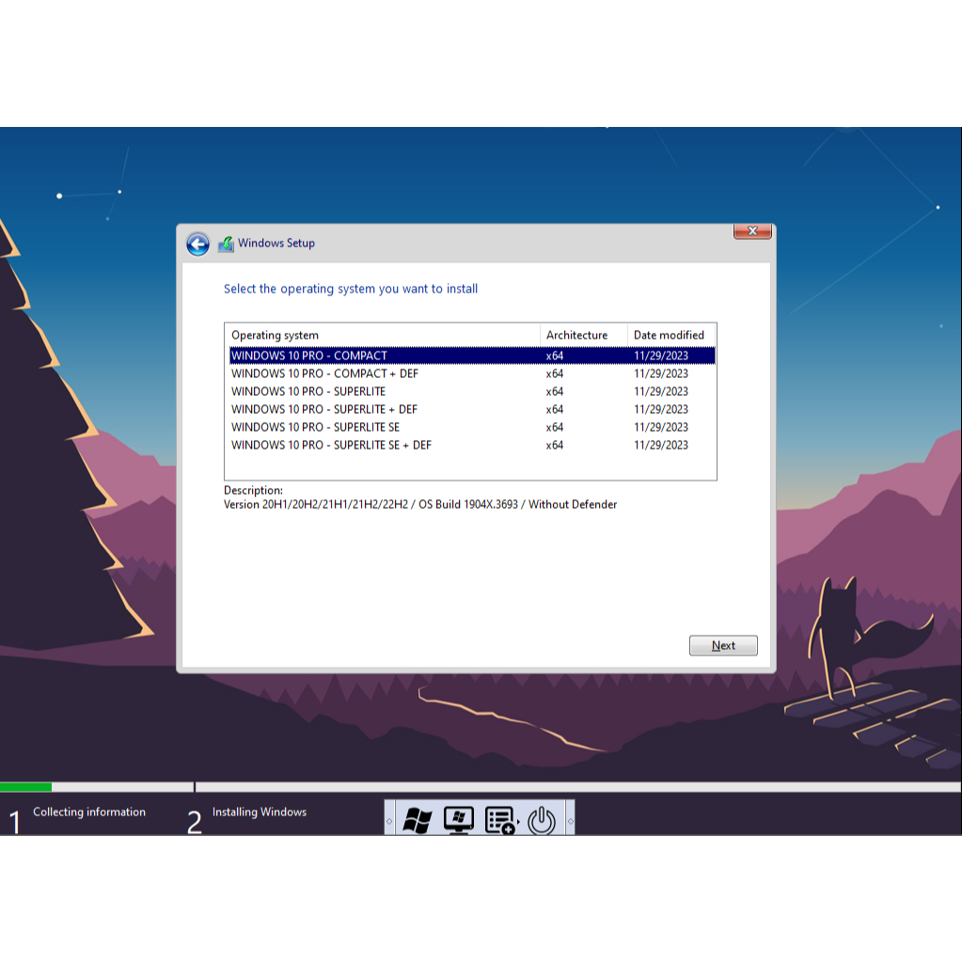Screen dimensions: 962x962
Task: Select WINDOWS 10 PRO - SUPERLITE SE
Action: (472, 426)
